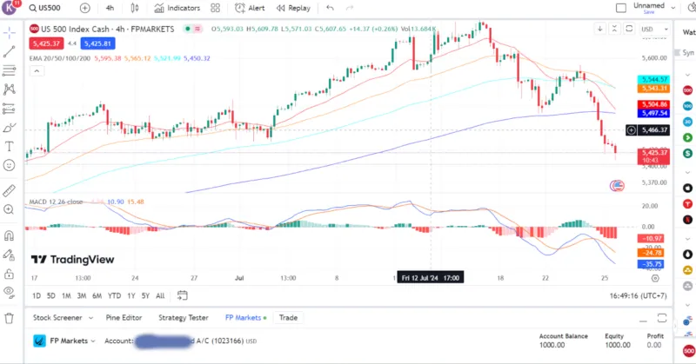Undo the last chart action
The image size is (696, 364).
330,8
